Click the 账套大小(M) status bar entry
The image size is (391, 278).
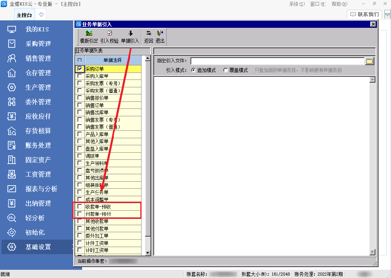[265, 274]
